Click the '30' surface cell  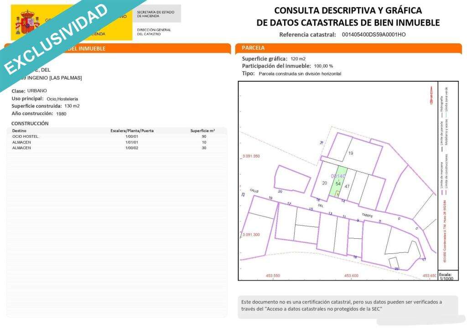coord(204,148)
